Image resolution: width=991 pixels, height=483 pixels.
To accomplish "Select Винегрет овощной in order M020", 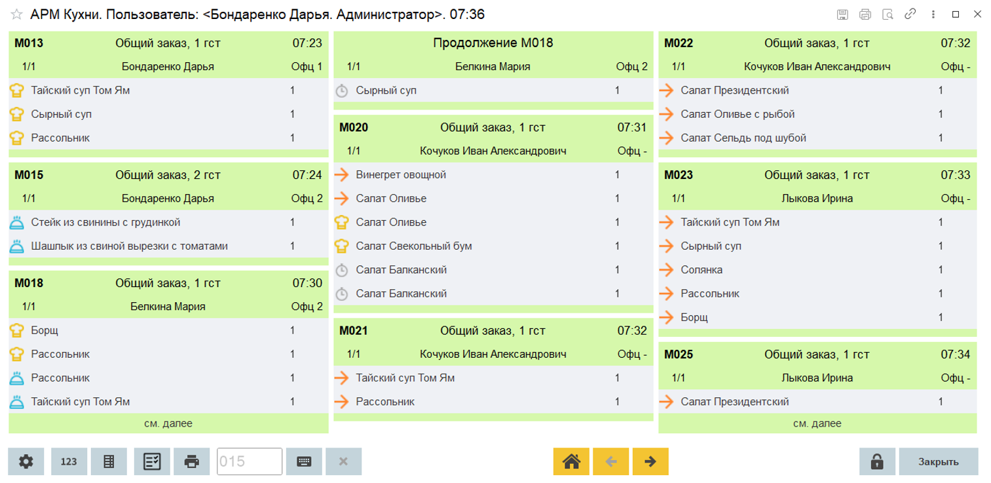I will (x=401, y=175).
